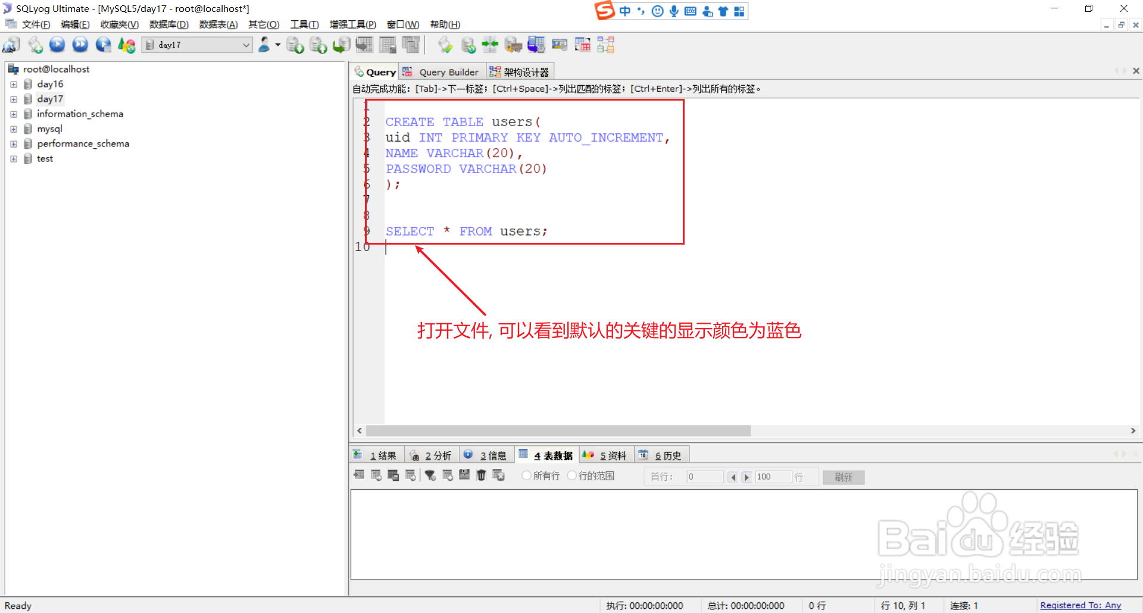This screenshot has width=1143, height=613.
Task: Expand the day16 database node
Action: (14, 84)
